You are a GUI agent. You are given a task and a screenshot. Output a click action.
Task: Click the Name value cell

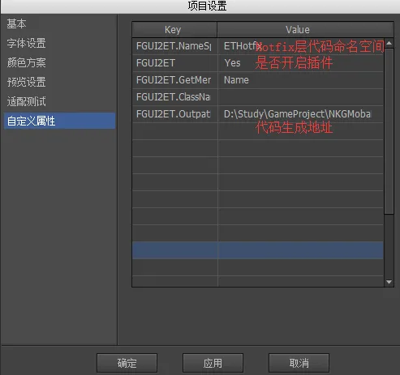click(x=300, y=80)
